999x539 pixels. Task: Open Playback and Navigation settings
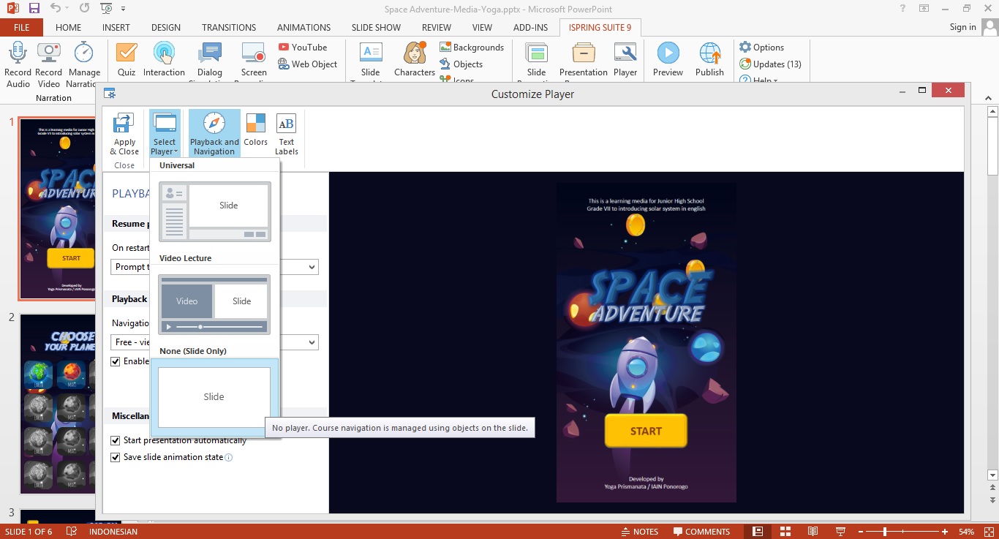(x=214, y=133)
